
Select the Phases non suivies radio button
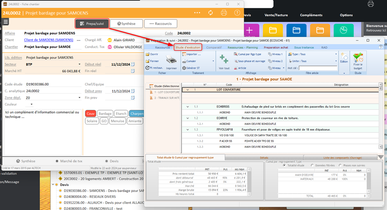[x=340, y=165]
